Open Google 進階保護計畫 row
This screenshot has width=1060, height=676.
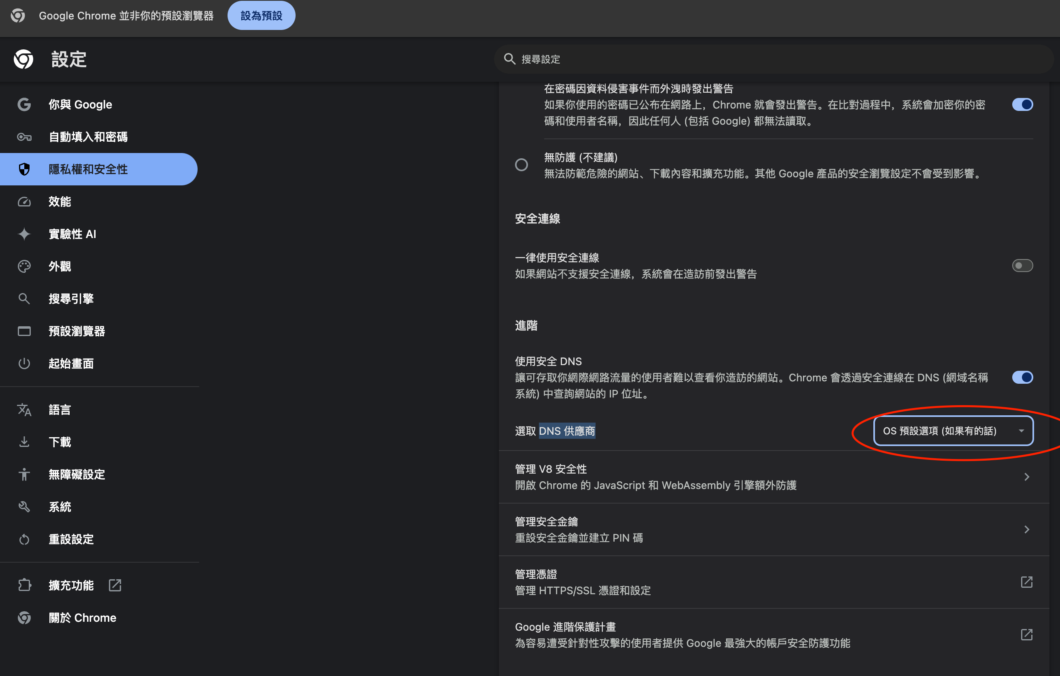[x=774, y=635]
